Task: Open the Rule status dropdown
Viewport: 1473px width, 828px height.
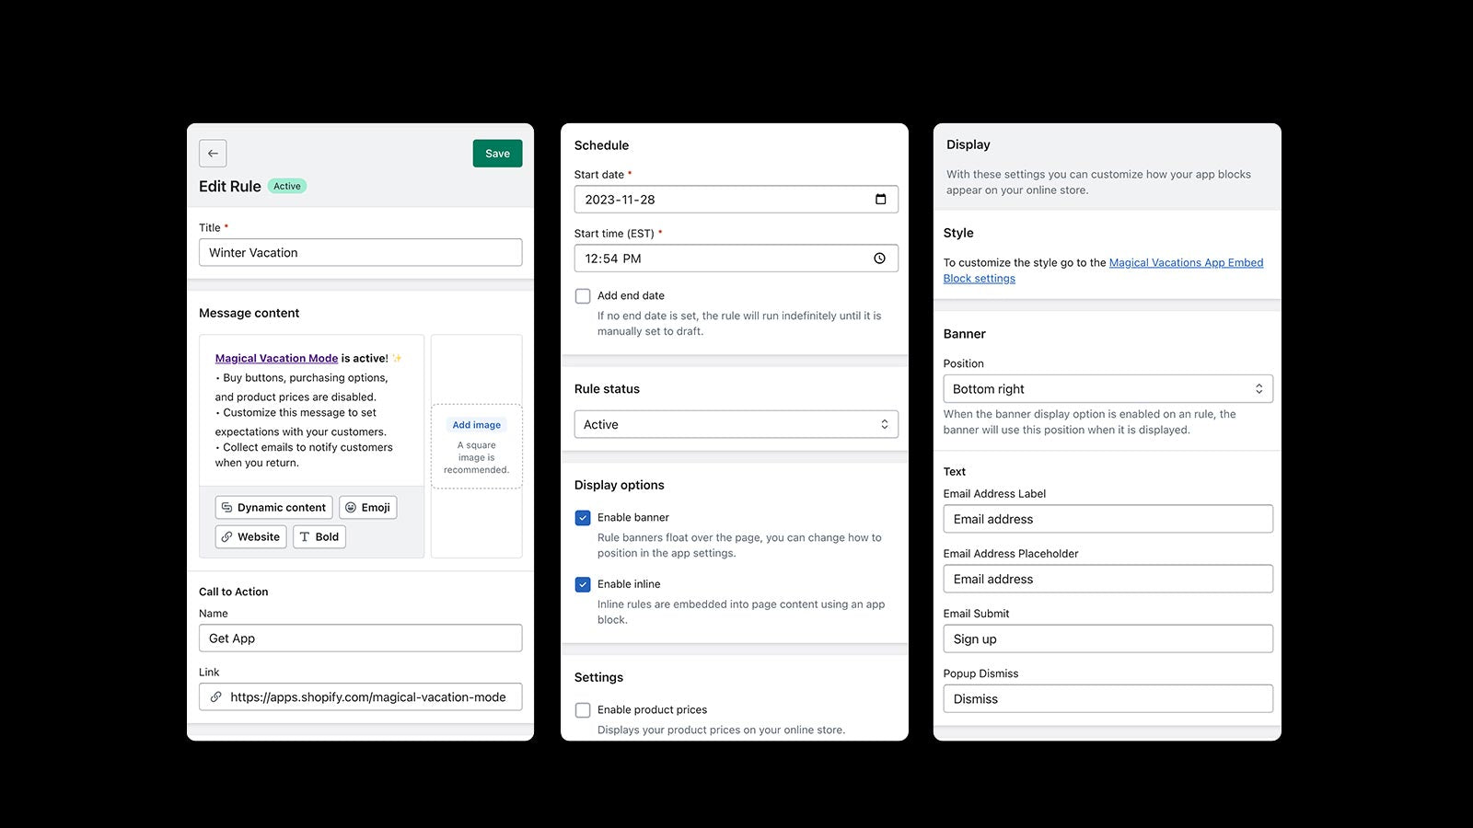Action: (735, 424)
